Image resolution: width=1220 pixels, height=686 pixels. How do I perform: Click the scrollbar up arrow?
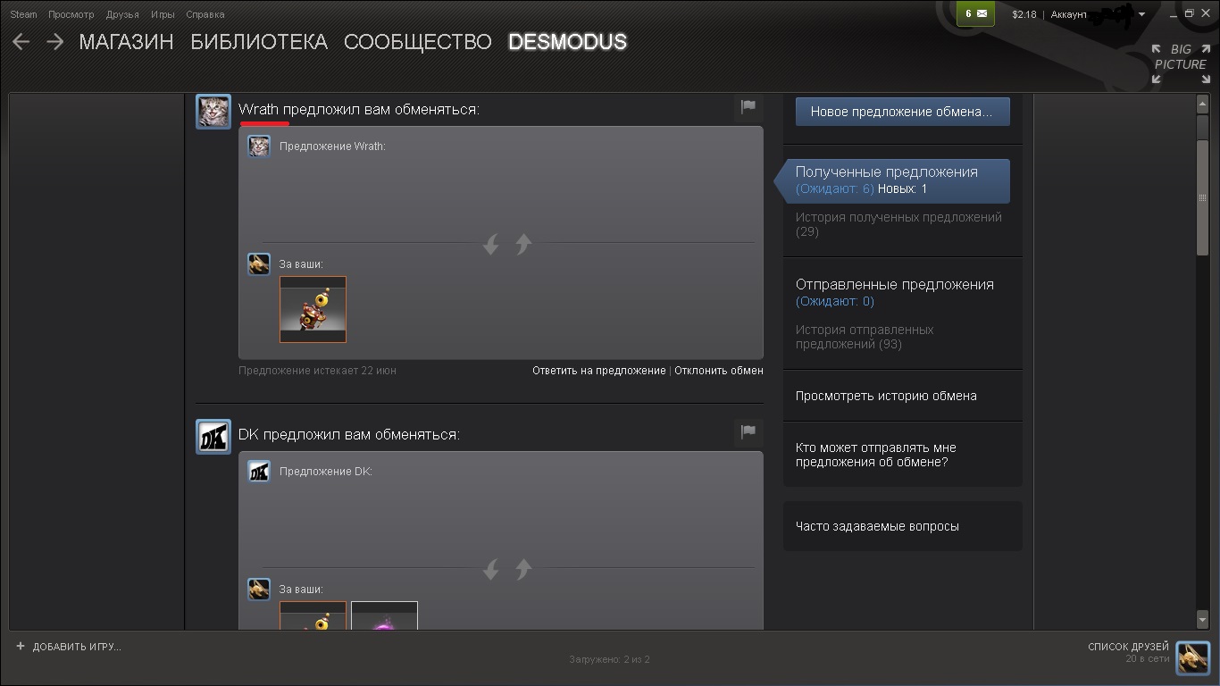click(x=1202, y=105)
